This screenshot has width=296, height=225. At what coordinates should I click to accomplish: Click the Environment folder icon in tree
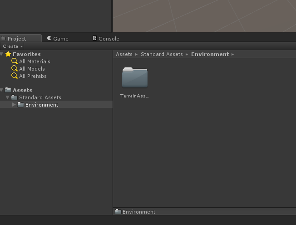(20, 104)
